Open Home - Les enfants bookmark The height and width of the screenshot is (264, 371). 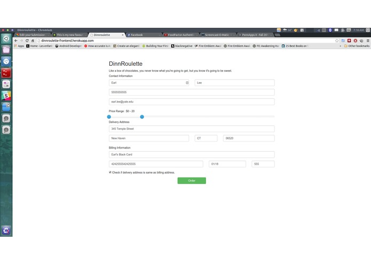pos(40,46)
